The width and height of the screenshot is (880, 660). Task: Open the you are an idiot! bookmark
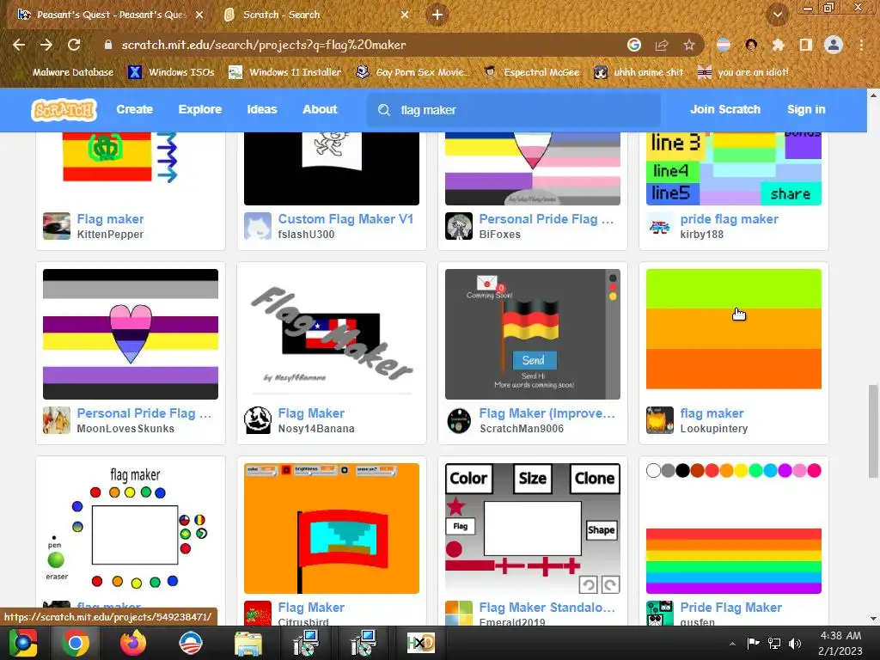pyautogui.click(x=743, y=72)
